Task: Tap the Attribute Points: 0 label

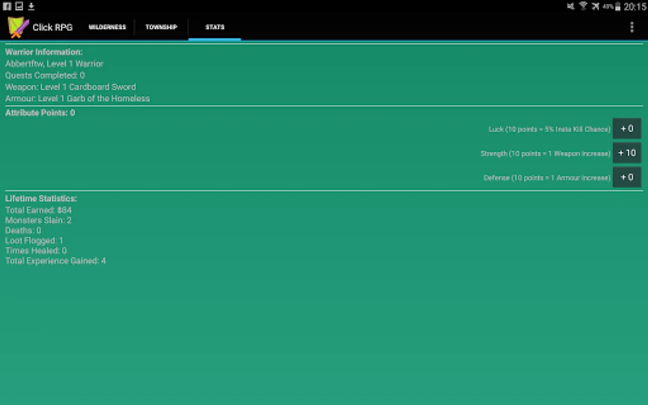Action: (40, 113)
